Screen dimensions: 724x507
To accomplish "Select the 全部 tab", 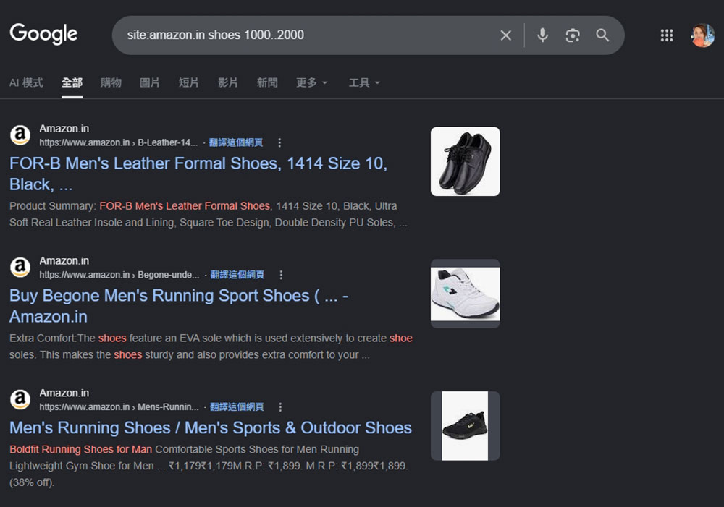I will pyautogui.click(x=72, y=82).
